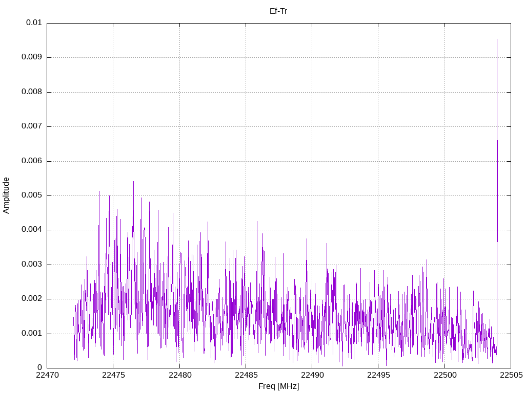Viewport: 525px width, 393px height.
Task: Pick the 22485 x-axis tick label
Action: click(246, 375)
